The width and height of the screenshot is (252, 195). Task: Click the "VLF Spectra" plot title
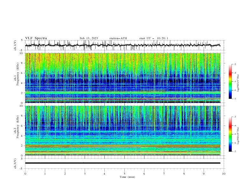[x=36, y=38]
